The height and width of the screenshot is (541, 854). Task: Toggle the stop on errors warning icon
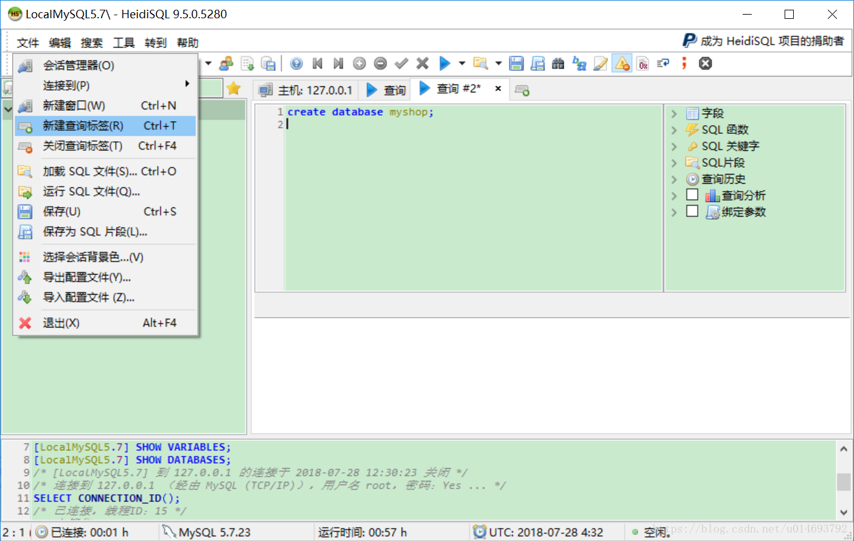coord(621,63)
